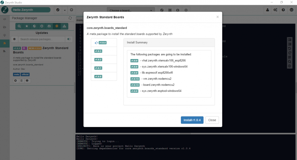
Task: Select version r1.0.1 in the version list
Action: coord(104,68)
